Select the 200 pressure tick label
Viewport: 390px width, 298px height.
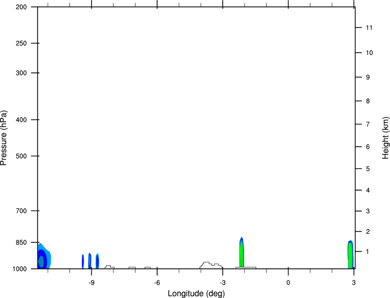pos(21,7)
